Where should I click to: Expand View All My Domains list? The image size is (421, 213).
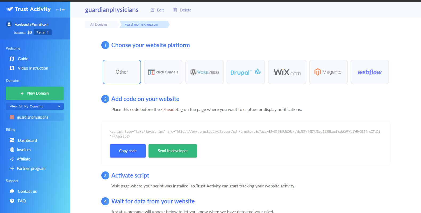pos(35,106)
